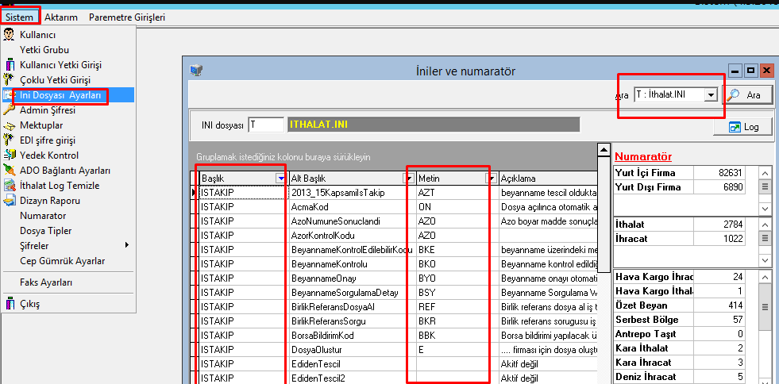
Task: Click the Dizayn Raporu icon
Action: pyautogui.click(x=10, y=201)
